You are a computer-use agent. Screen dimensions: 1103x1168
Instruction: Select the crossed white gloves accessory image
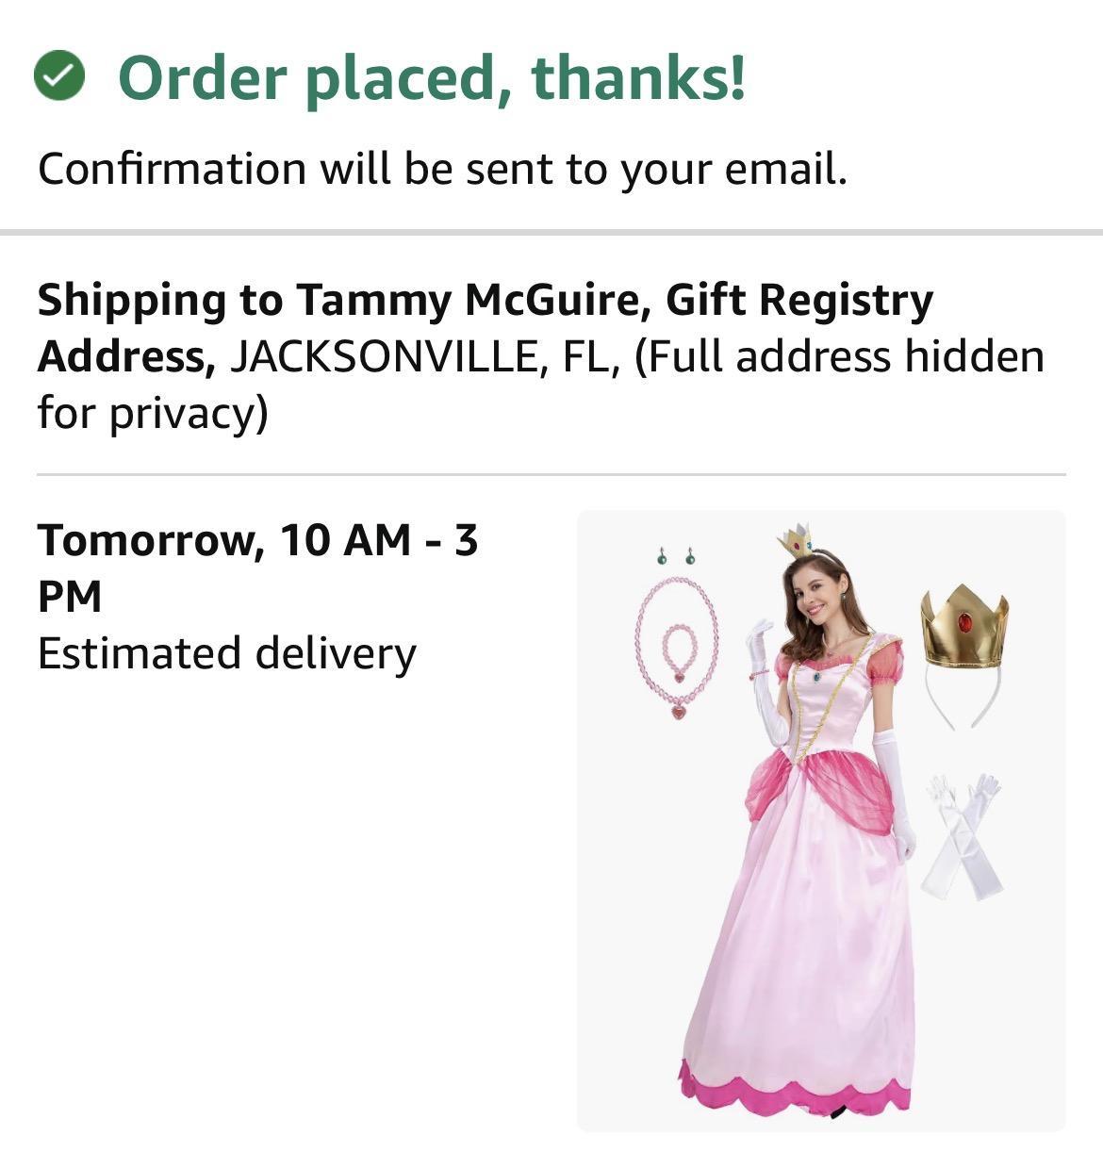(963, 837)
